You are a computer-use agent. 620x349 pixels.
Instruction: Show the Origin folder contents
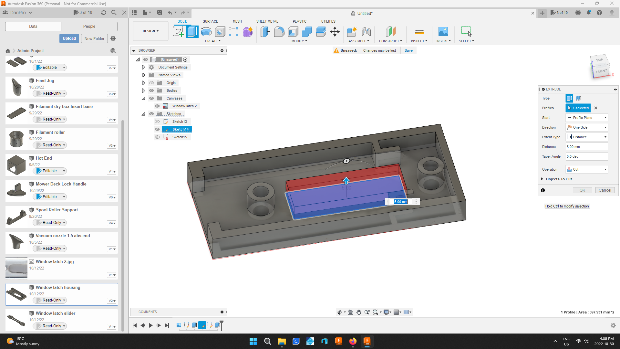point(143,83)
